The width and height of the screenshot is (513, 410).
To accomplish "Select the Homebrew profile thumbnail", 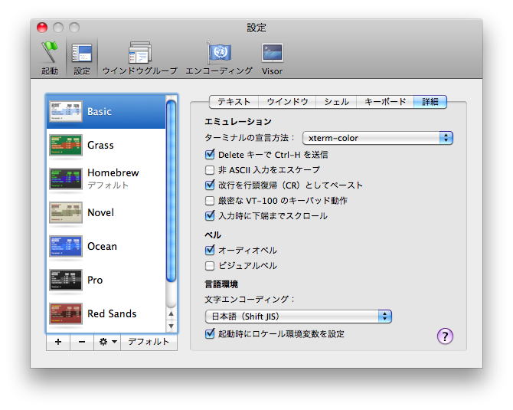I will point(65,179).
